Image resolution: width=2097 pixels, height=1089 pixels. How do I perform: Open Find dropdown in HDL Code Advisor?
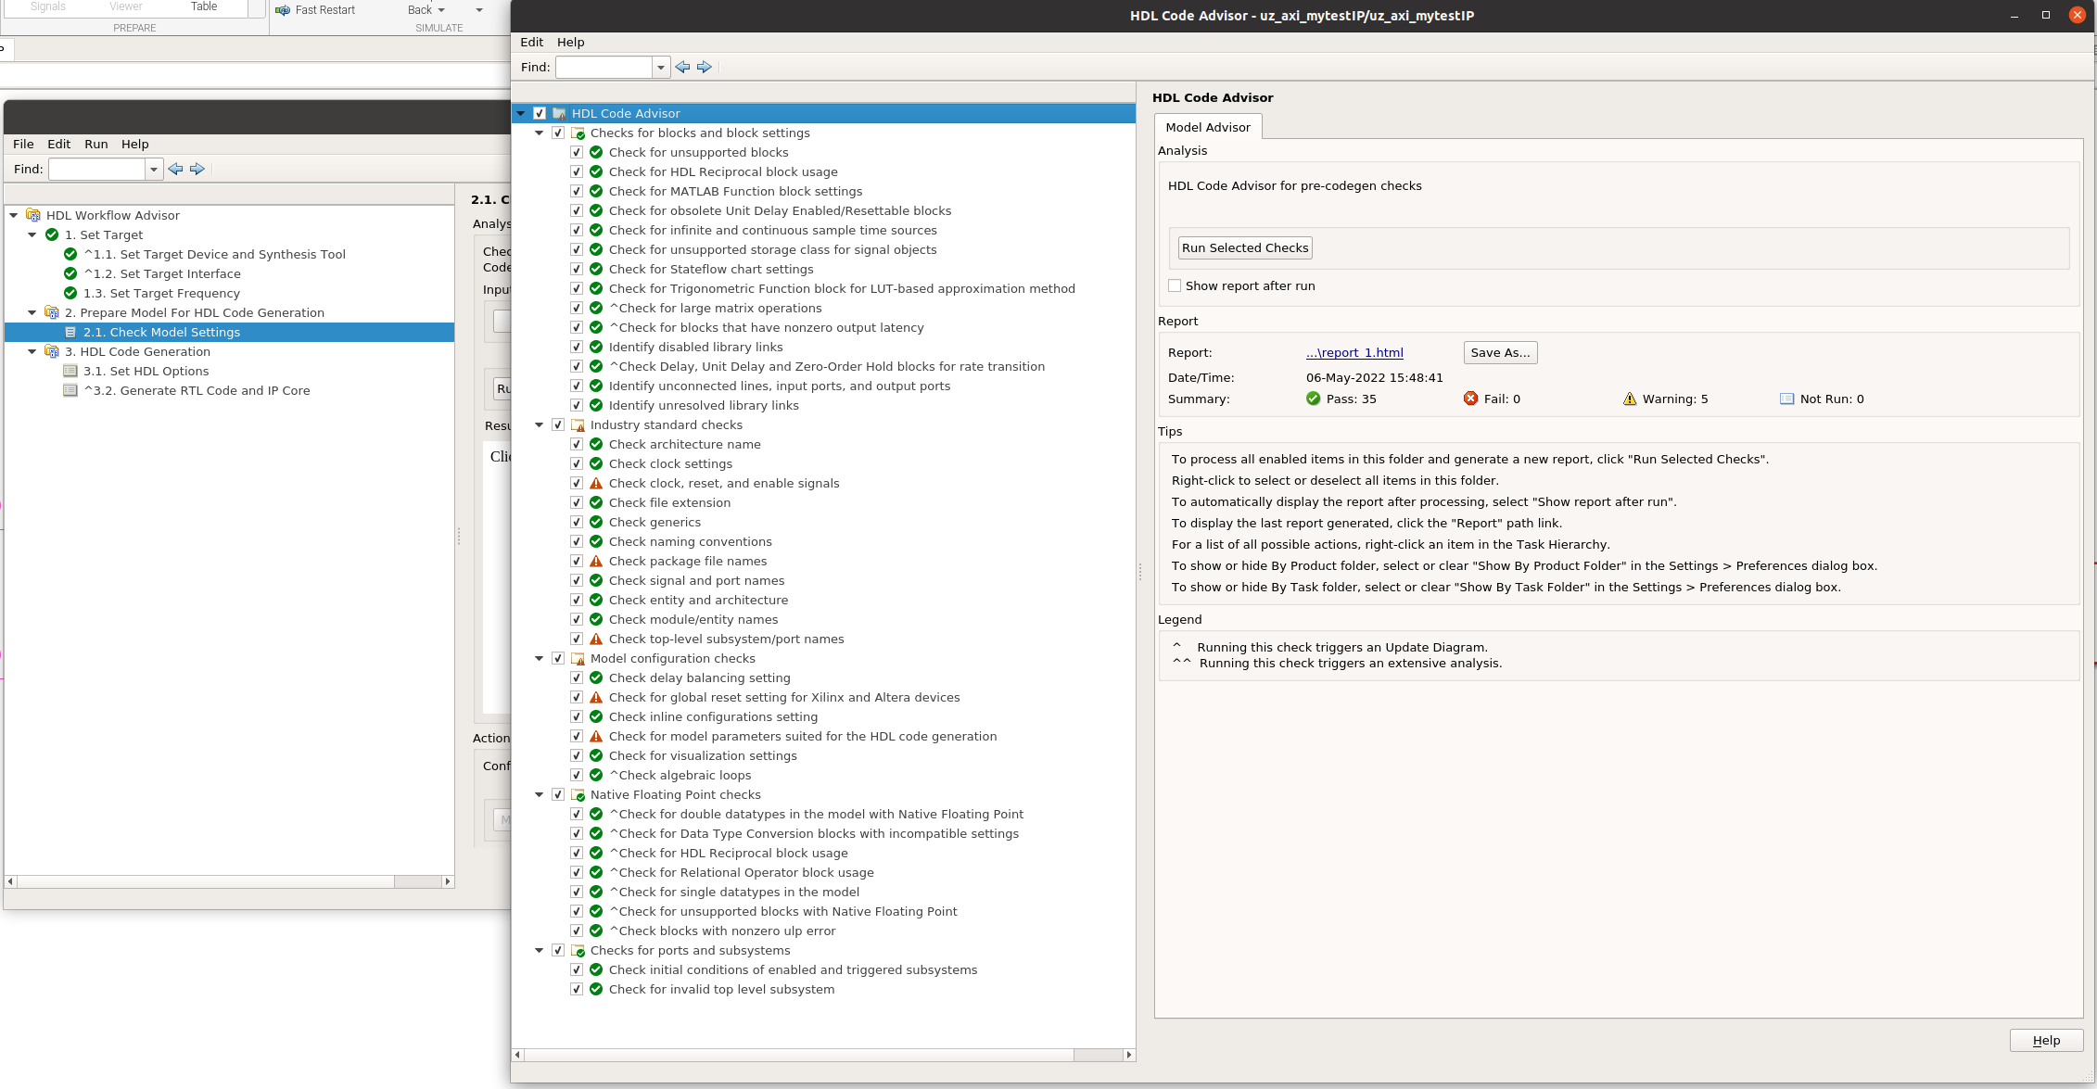pyautogui.click(x=660, y=67)
